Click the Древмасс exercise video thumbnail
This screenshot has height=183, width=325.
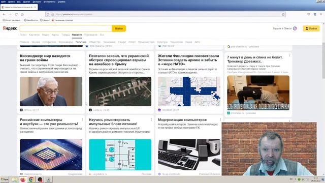(258, 93)
